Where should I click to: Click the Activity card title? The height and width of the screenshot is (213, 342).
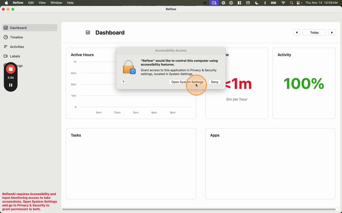pyautogui.click(x=284, y=55)
